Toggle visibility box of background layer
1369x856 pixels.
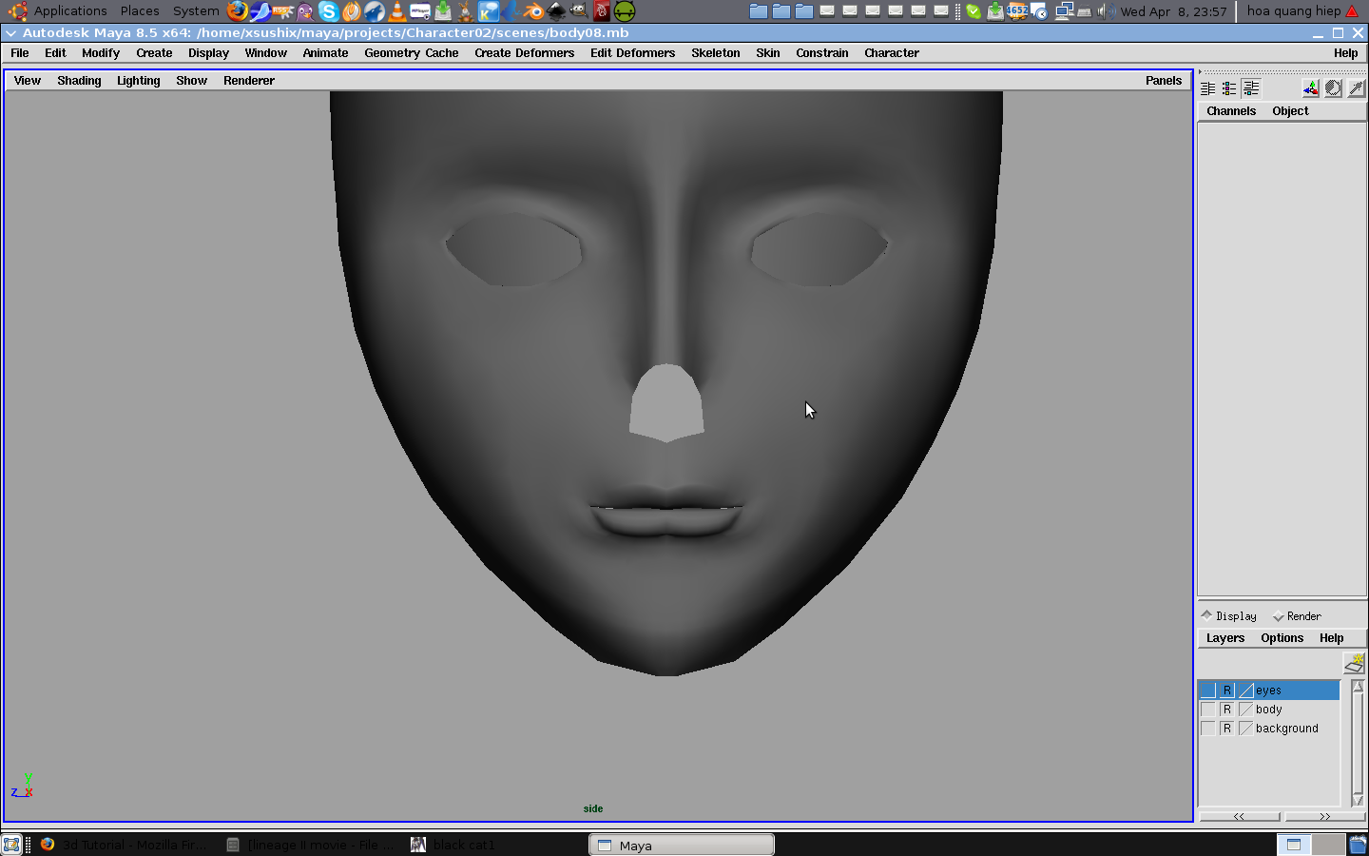click(1207, 729)
